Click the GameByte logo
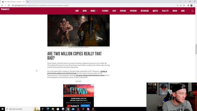197x111 pixels. [5, 9]
